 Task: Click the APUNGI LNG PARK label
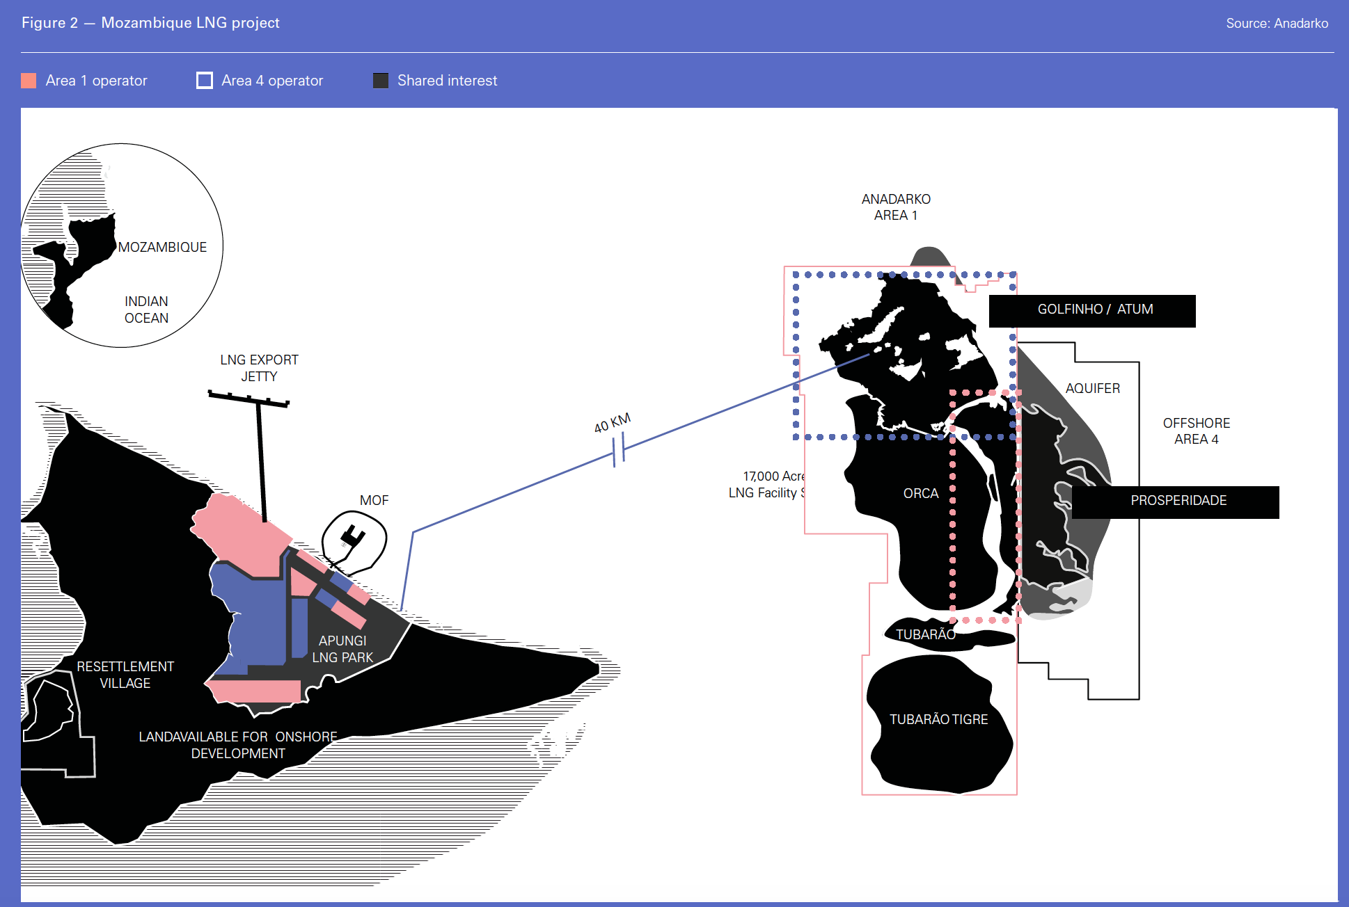coord(342,649)
